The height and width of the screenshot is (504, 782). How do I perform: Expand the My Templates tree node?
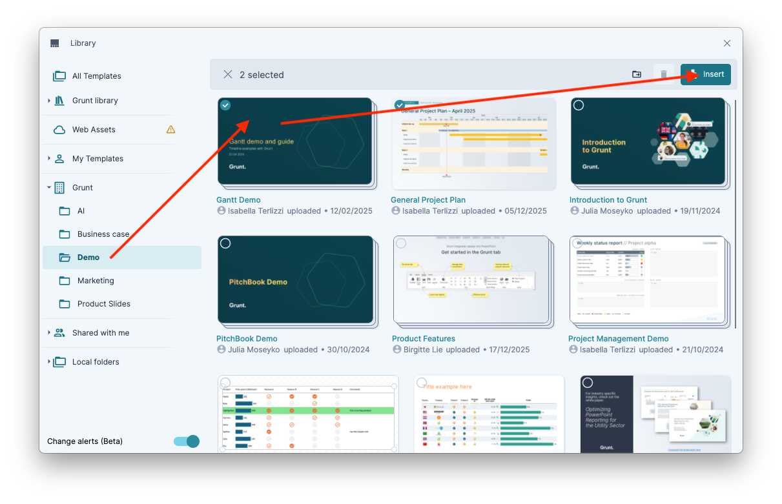[x=49, y=159]
